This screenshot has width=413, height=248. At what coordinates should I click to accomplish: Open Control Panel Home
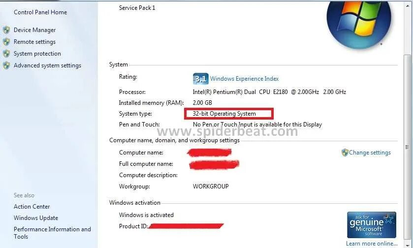(40, 12)
